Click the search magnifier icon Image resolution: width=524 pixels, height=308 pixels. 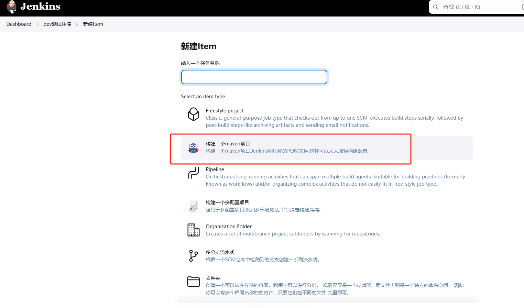coord(436,7)
